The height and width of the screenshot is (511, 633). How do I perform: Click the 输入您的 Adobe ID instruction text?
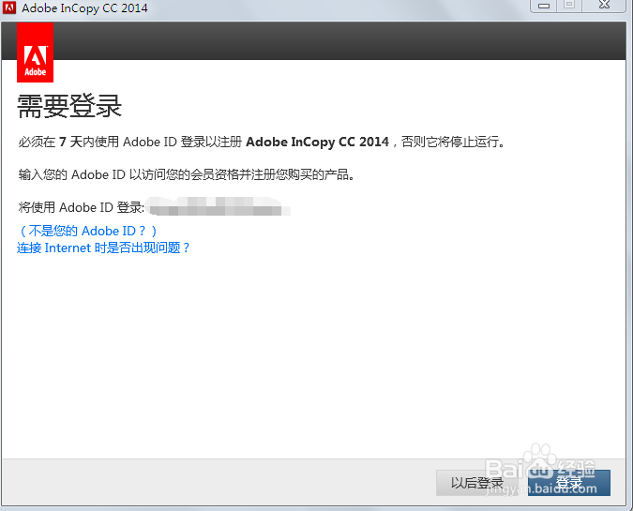[187, 174]
